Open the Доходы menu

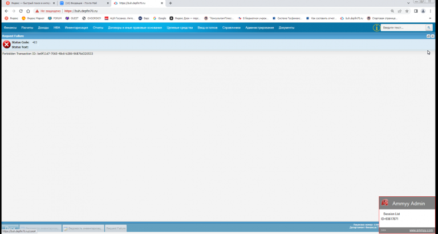[43, 27]
